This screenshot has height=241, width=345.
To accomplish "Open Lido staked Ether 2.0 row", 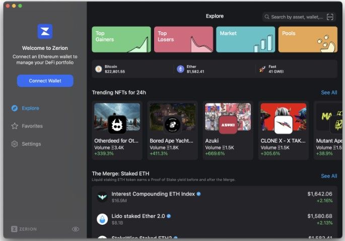I will (215, 219).
